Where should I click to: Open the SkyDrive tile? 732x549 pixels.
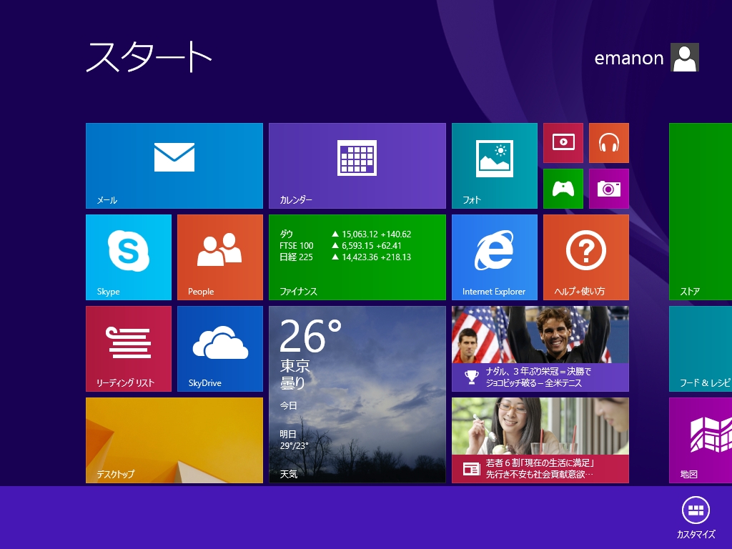coord(220,349)
